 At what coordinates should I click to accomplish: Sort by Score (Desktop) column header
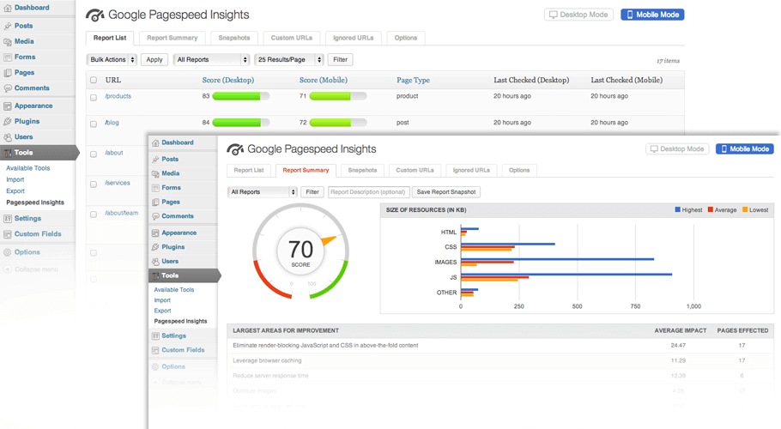pyautogui.click(x=228, y=80)
